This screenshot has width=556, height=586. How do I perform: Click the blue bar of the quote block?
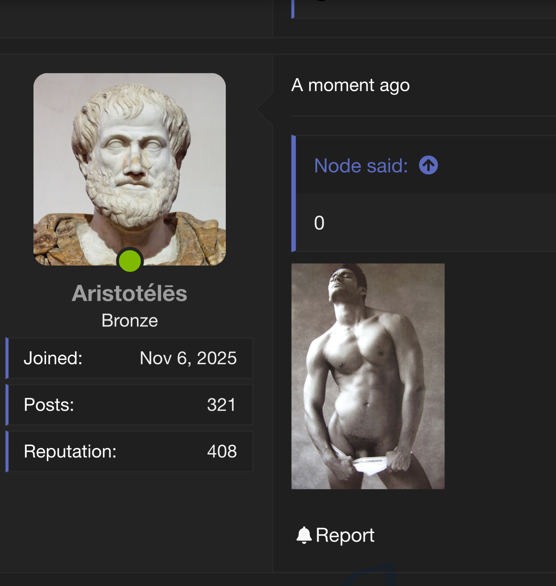(x=294, y=193)
